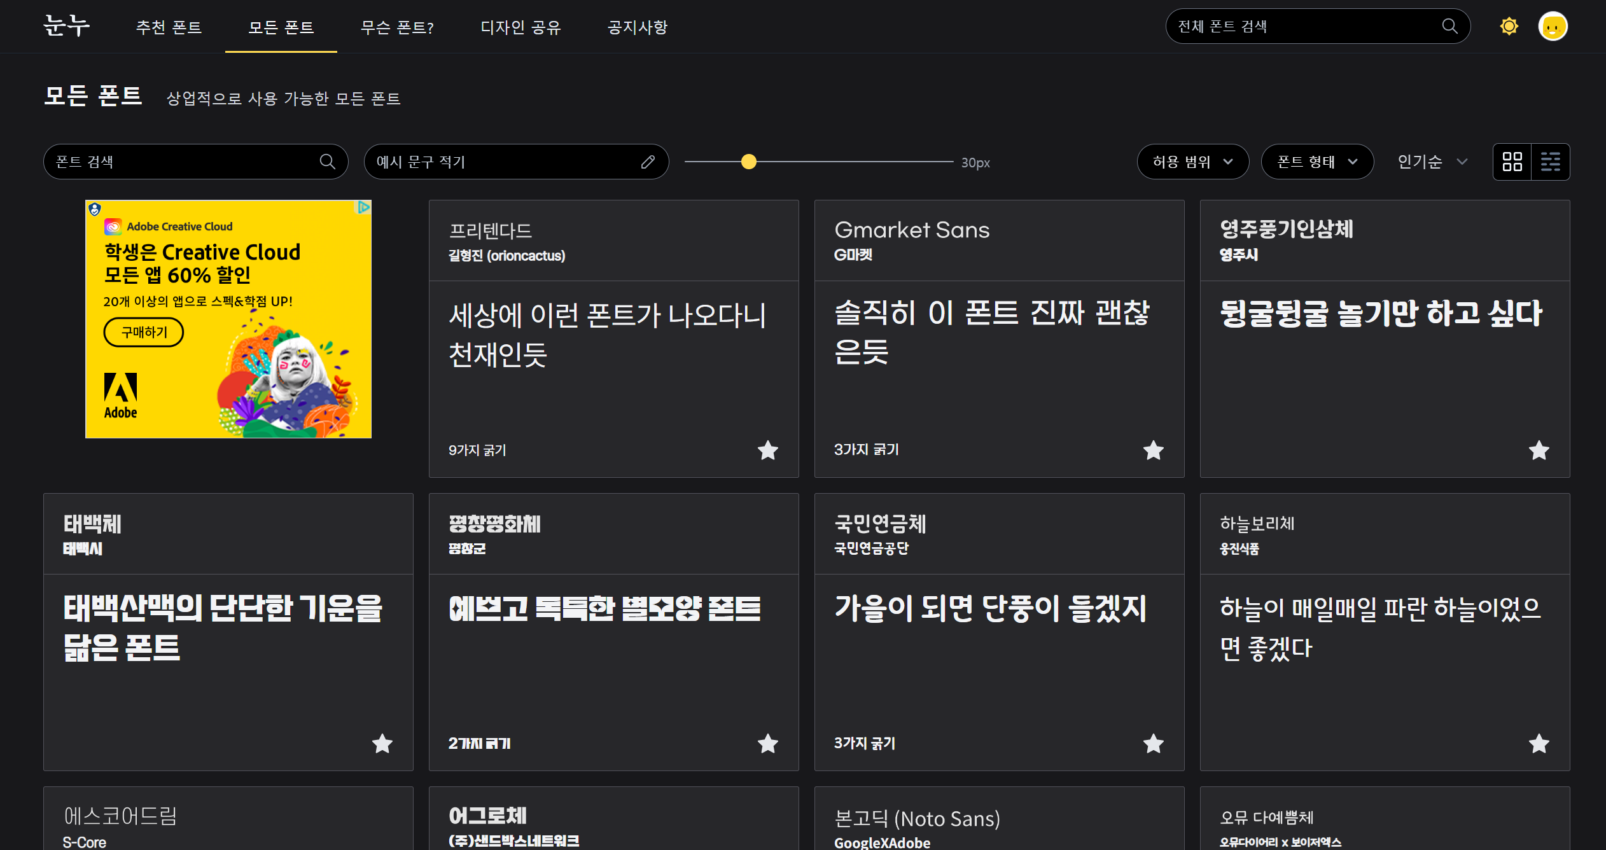Favorite the 프리텐다드 font with star
Viewport: 1606px width, 850px height.
tap(768, 450)
